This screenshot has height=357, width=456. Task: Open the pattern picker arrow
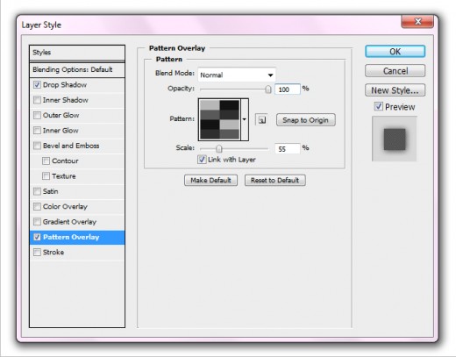click(x=245, y=119)
